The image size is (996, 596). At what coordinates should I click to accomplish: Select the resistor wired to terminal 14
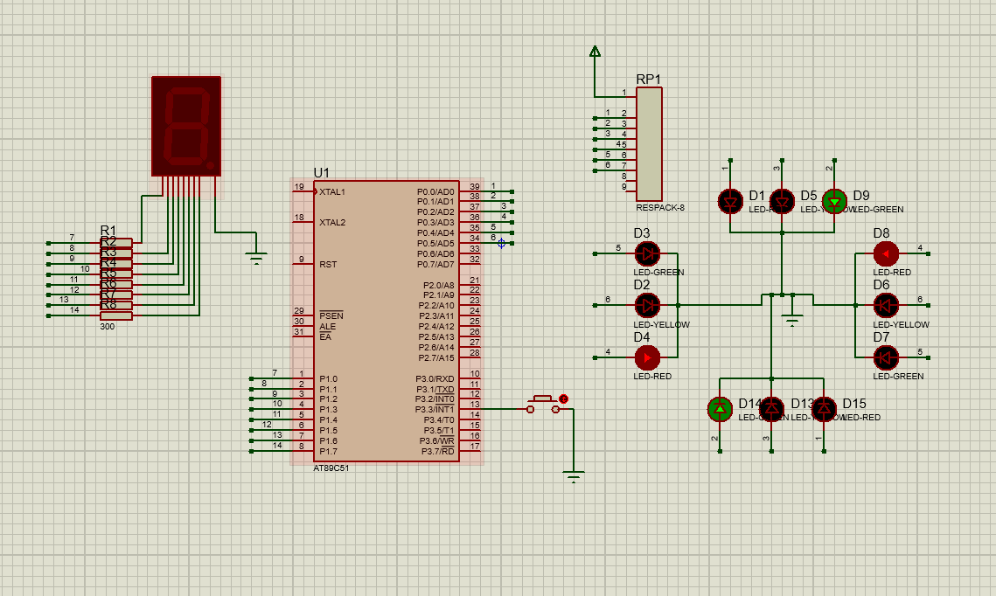click(116, 315)
